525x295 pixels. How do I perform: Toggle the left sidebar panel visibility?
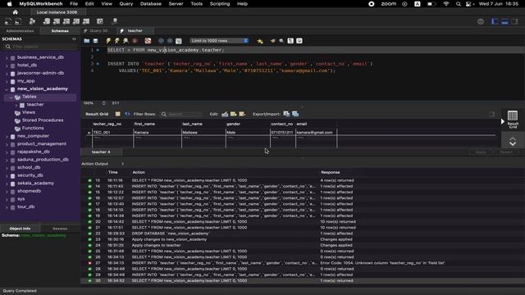click(495, 21)
